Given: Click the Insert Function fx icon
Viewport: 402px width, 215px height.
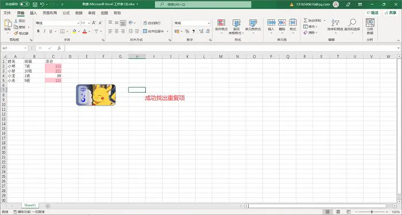Looking at the screenshot, I should point(59,48).
